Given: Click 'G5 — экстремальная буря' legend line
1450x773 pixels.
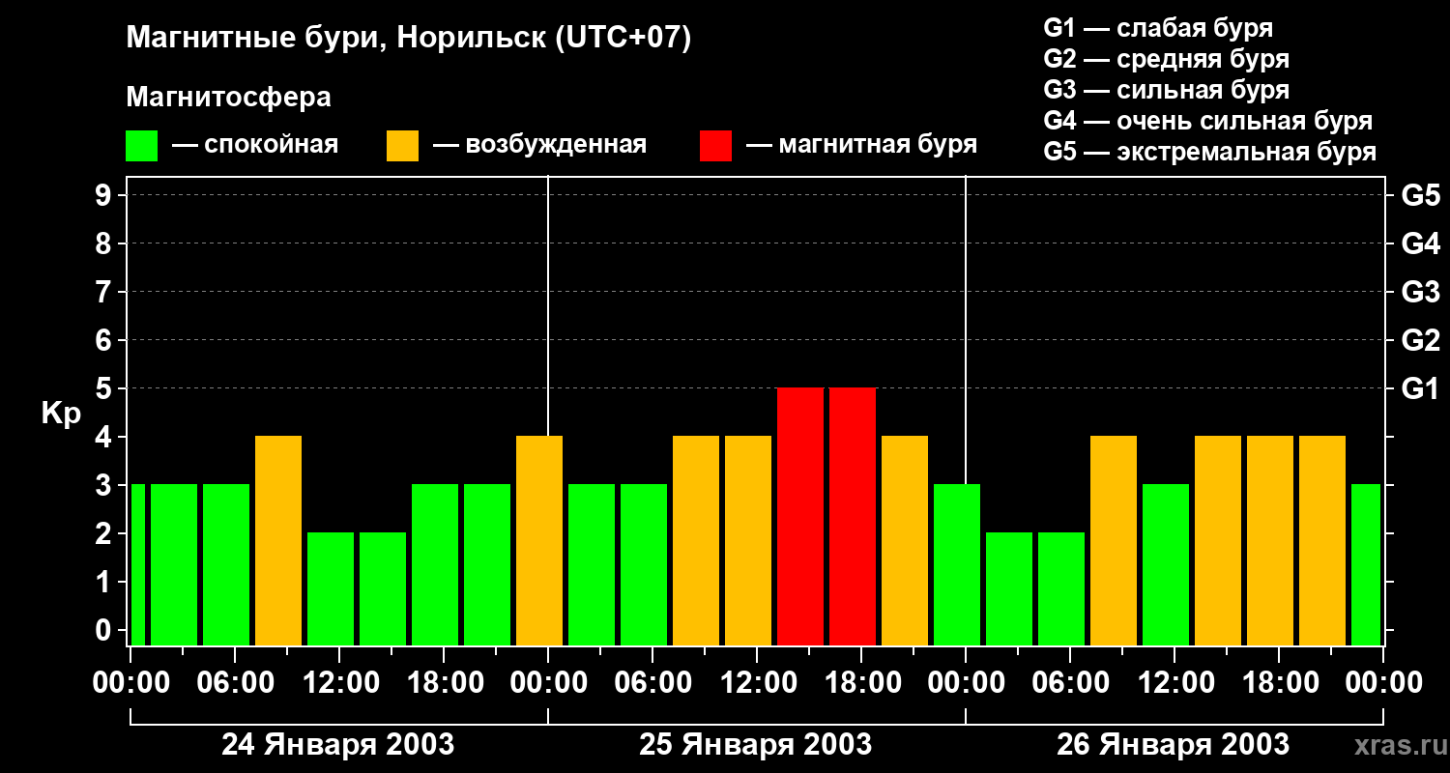Looking at the screenshot, I should click(x=1209, y=152).
